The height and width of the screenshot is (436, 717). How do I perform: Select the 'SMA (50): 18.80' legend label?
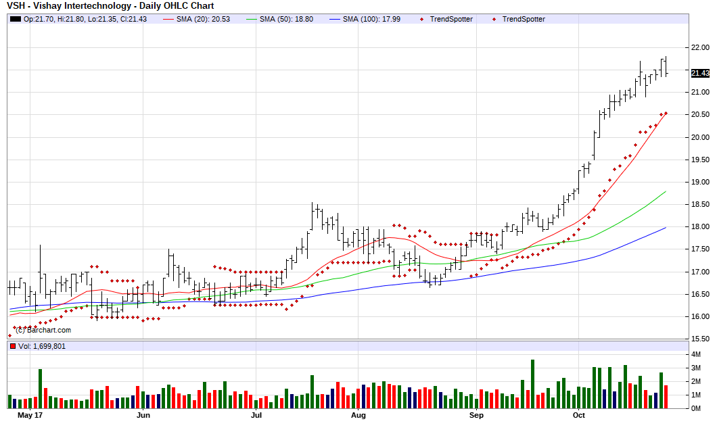286,19
